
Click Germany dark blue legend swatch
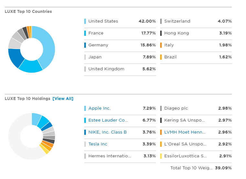pyautogui.click(x=85, y=45)
